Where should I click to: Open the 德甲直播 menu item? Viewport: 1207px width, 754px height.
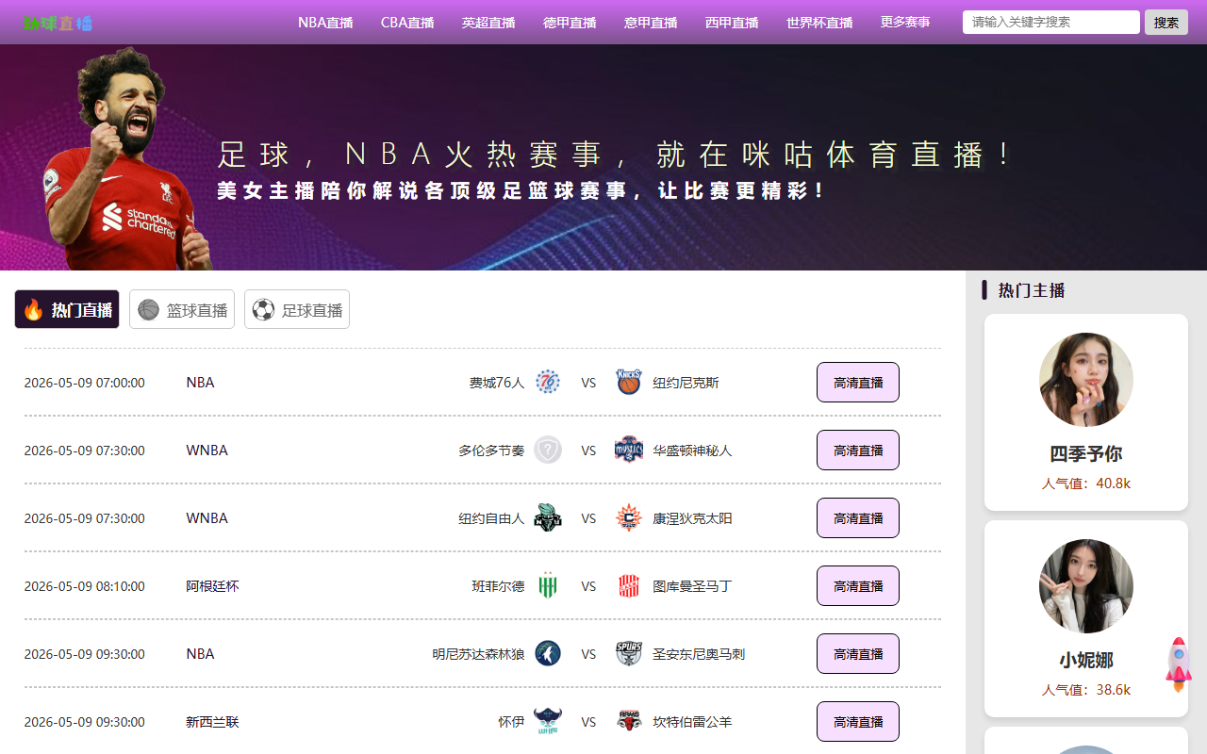click(x=570, y=23)
